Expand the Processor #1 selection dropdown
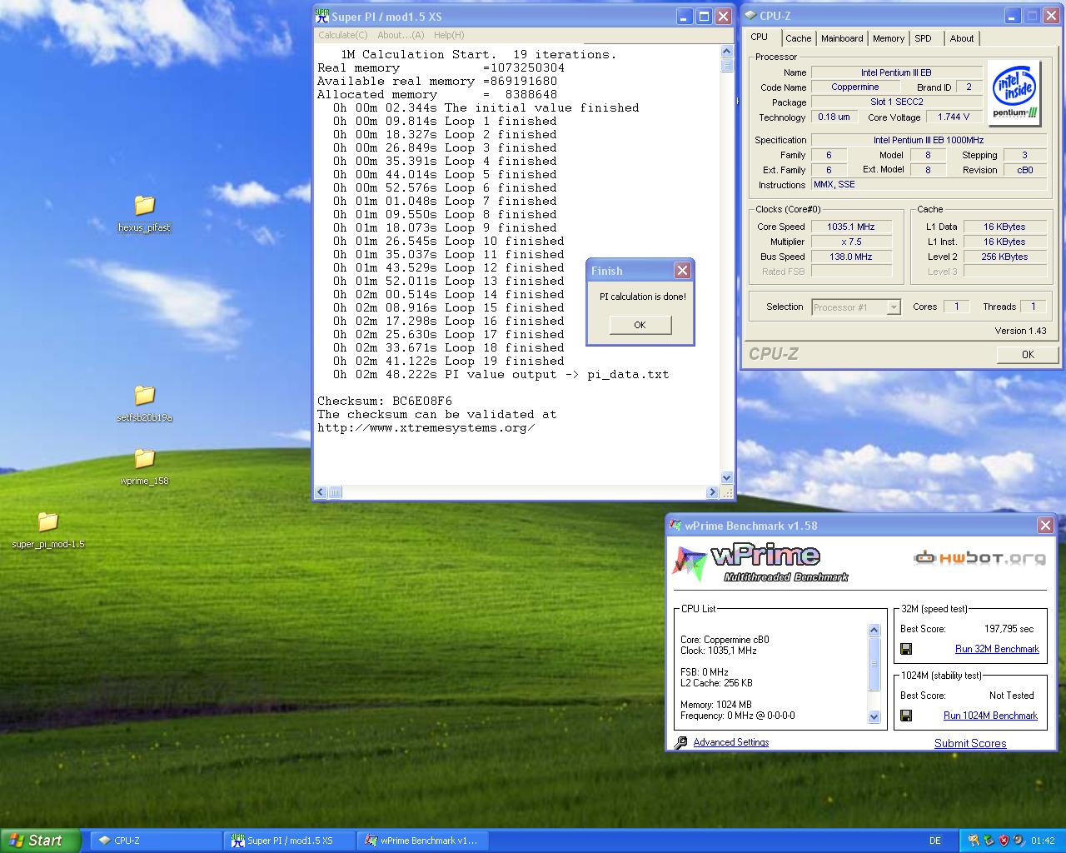The image size is (1066, 853). coord(894,307)
